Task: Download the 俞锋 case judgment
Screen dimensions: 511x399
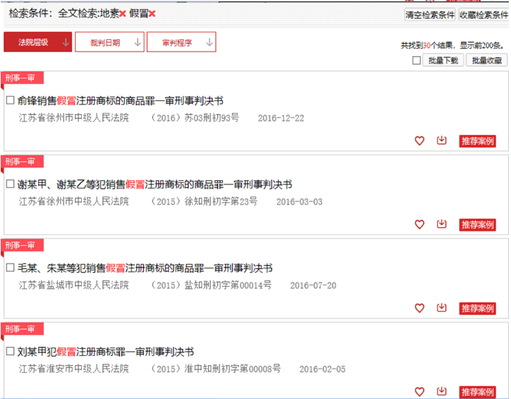Action: [442, 141]
